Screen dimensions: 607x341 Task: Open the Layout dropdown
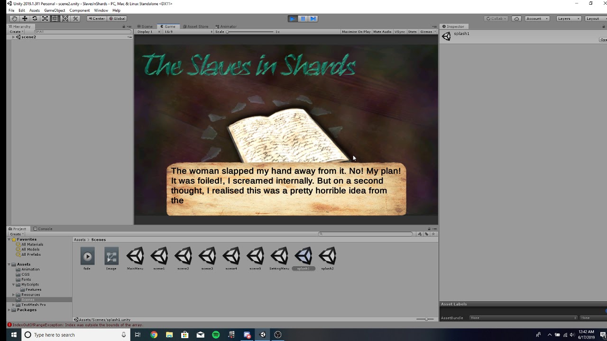coord(595,18)
